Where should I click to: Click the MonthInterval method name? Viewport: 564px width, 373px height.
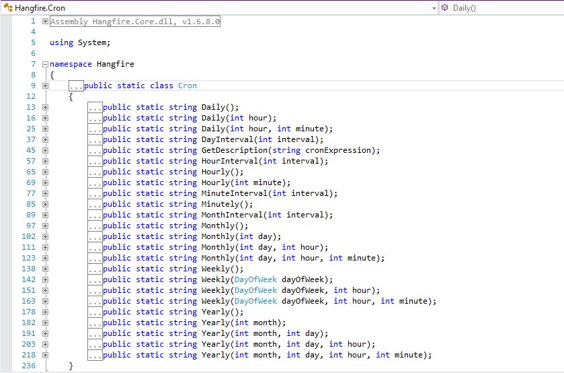click(x=232, y=215)
